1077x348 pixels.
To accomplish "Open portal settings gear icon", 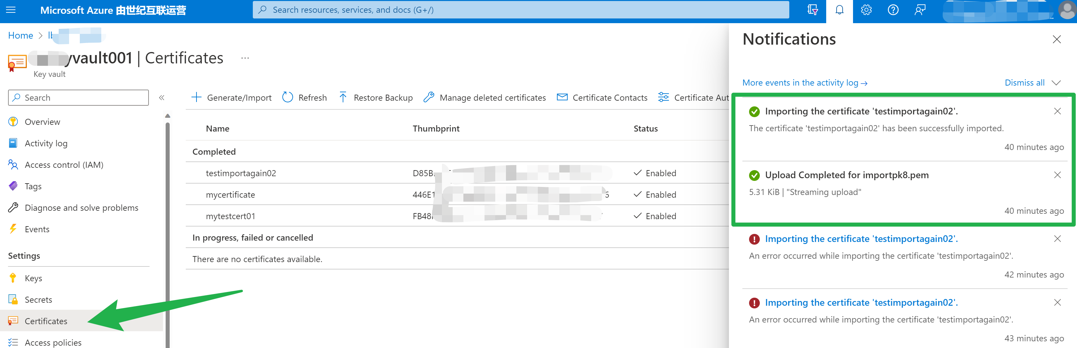I will (866, 10).
